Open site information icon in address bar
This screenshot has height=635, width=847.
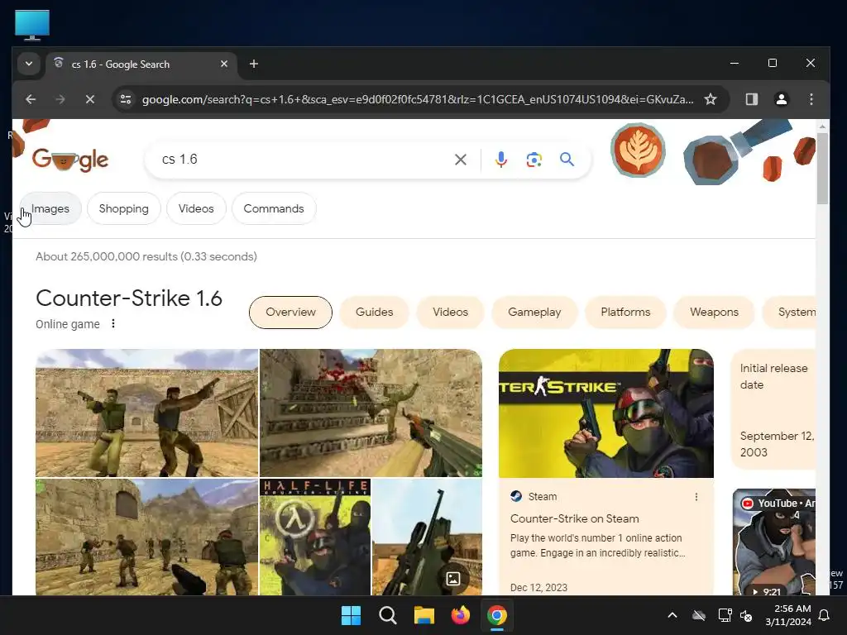click(126, 99)
